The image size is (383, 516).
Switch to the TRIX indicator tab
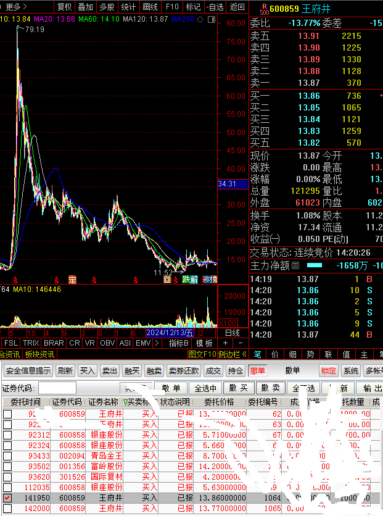tap(31, 343)
